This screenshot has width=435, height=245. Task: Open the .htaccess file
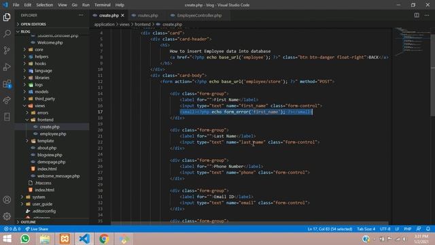point(43,183)
